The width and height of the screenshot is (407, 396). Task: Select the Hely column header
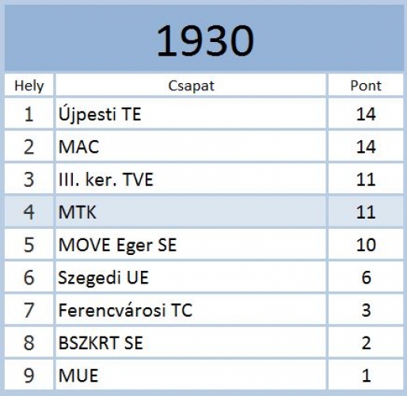tap(29, 86)
